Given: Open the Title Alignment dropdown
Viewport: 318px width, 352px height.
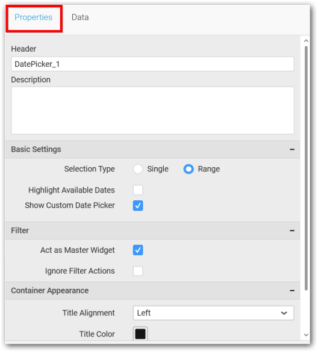Looking at the screenshot, I should (213, 313).
